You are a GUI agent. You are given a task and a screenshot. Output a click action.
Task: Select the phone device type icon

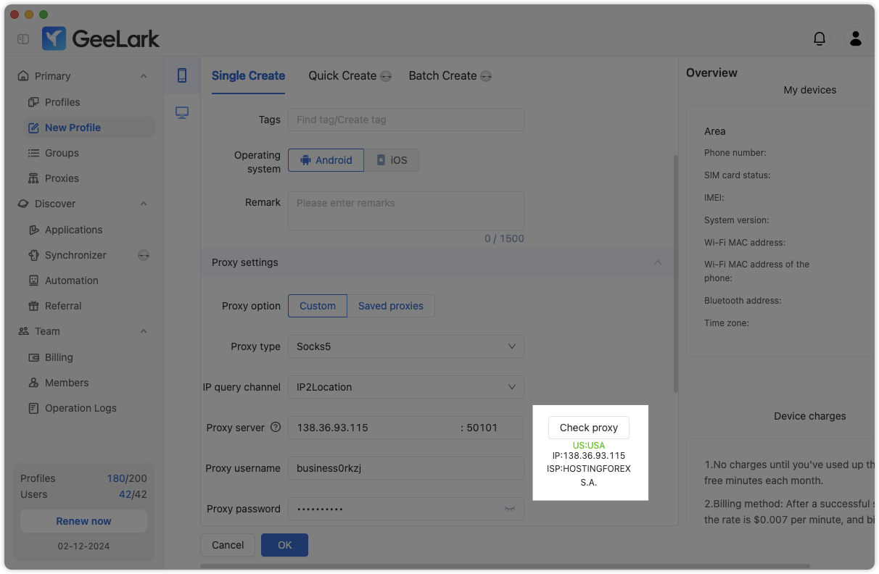coord(182,75)
